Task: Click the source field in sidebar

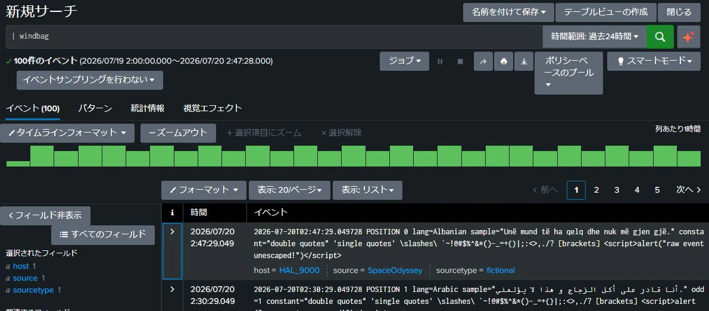Action: pos(26,278)
